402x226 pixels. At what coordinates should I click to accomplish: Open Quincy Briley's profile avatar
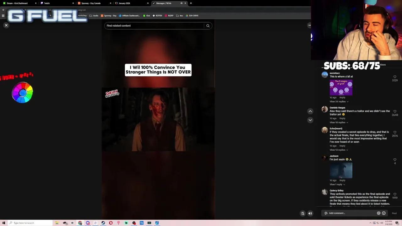click(x=325, y=192)
